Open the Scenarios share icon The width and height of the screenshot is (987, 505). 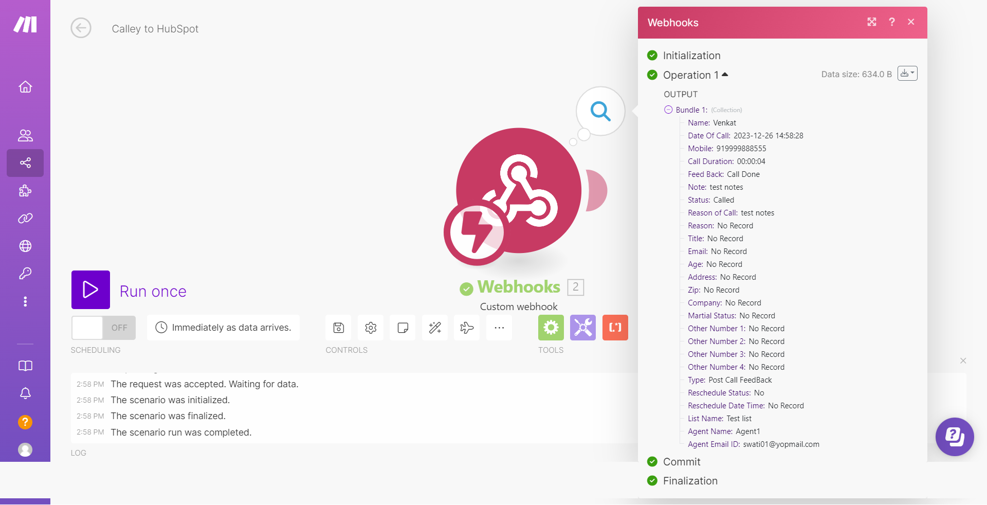pos(25,163)
